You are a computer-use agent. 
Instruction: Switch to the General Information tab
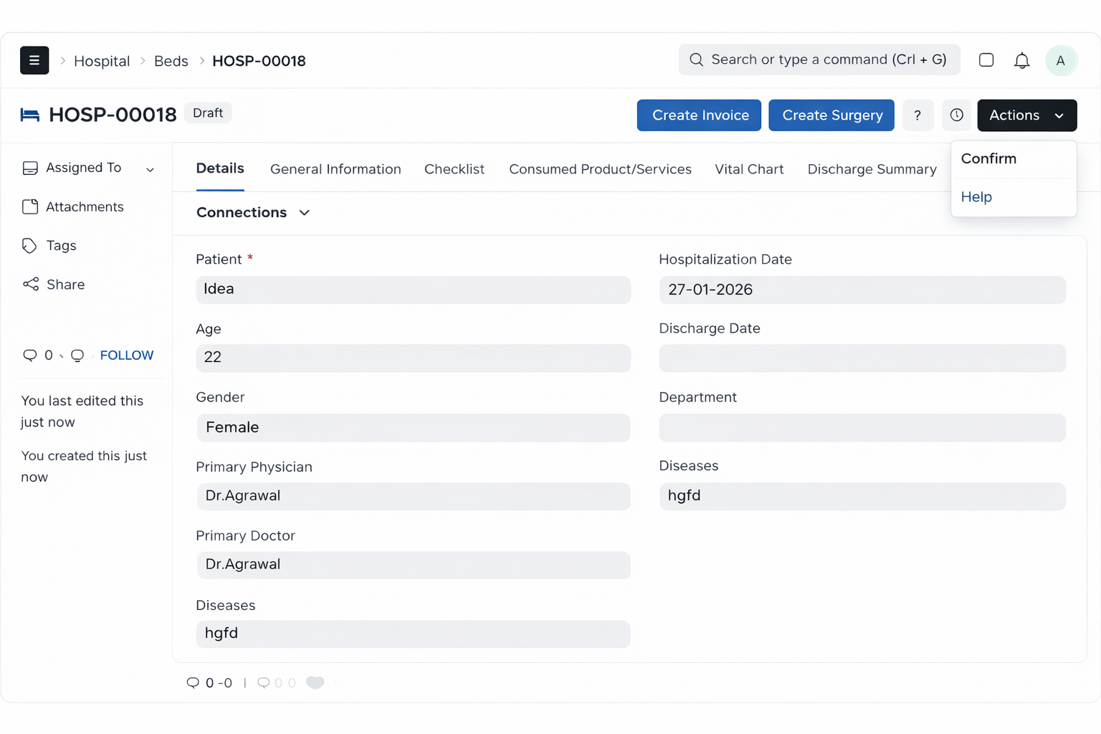[x=335, y=169]
